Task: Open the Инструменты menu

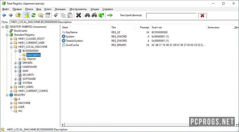Action: click(78, 9)
